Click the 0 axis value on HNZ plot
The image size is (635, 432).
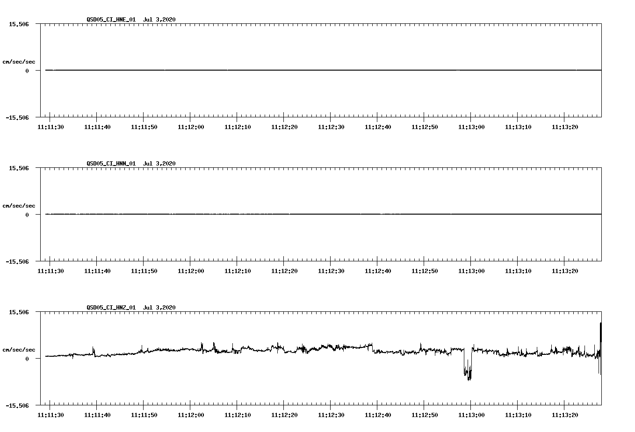27,359
